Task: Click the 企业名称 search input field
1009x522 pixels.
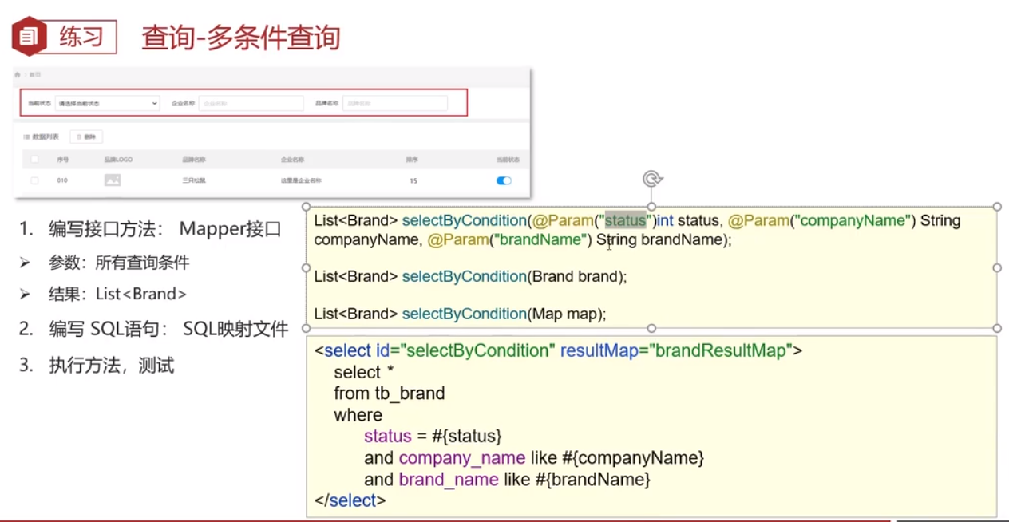Action: click(251, 104)
